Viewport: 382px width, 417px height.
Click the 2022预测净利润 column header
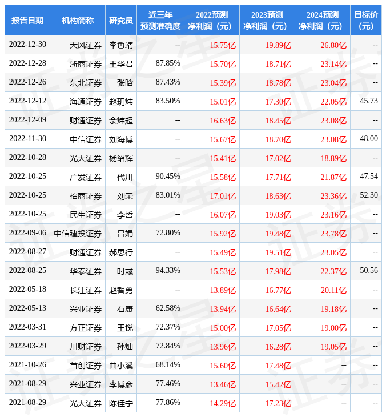(212, 20)
